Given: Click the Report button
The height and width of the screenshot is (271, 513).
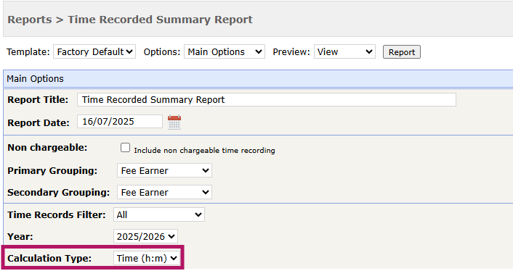Looking at the screenshot, I should coord(401,52).
